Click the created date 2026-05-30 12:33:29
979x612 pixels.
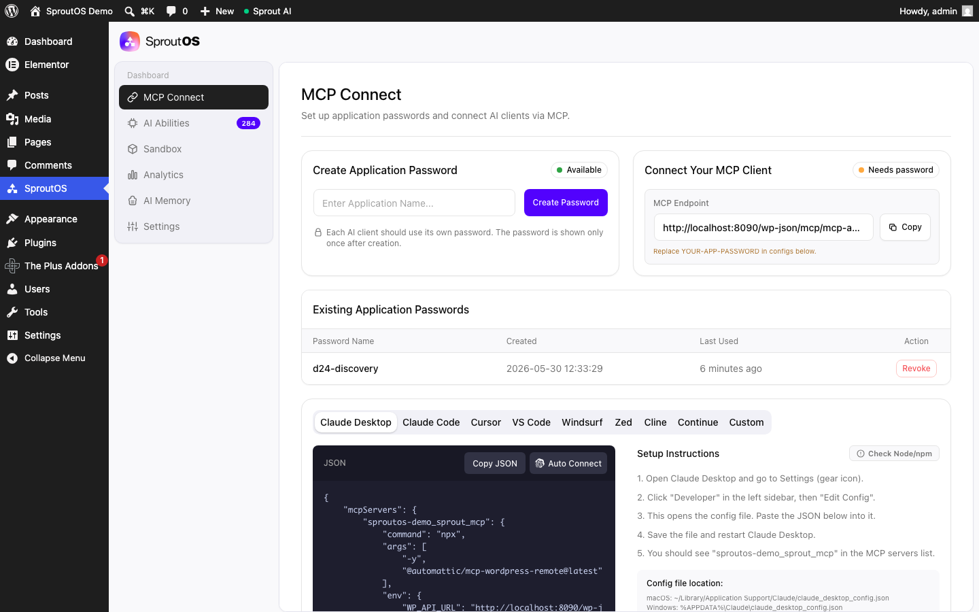point(555,369)
